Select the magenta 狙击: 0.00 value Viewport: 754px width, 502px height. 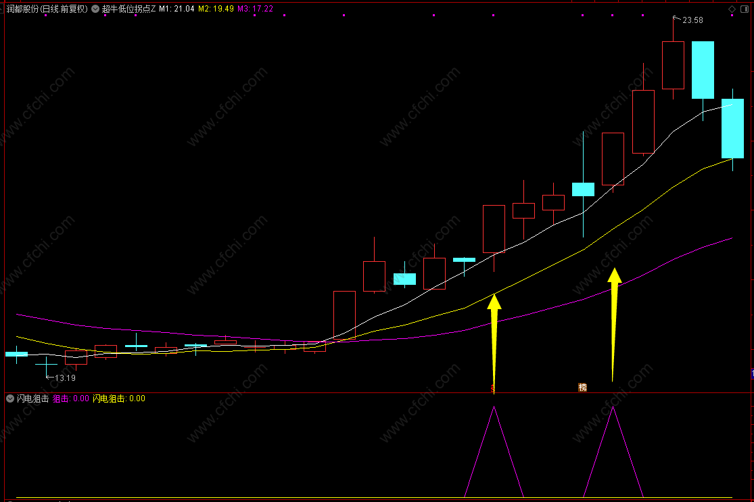(71, 398)
